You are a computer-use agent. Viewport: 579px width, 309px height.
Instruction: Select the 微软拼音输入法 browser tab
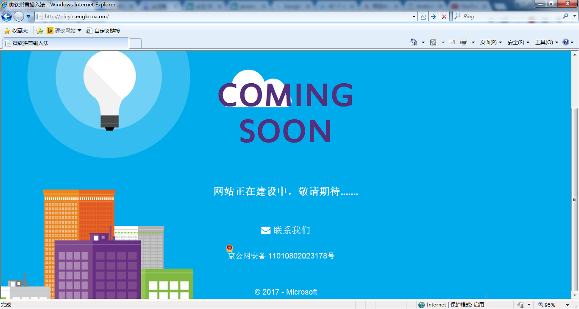(66, 43)
